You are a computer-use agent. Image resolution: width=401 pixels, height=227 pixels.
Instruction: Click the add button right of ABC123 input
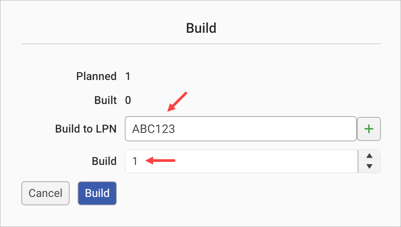pyautogui.click(x=368, y=129)
